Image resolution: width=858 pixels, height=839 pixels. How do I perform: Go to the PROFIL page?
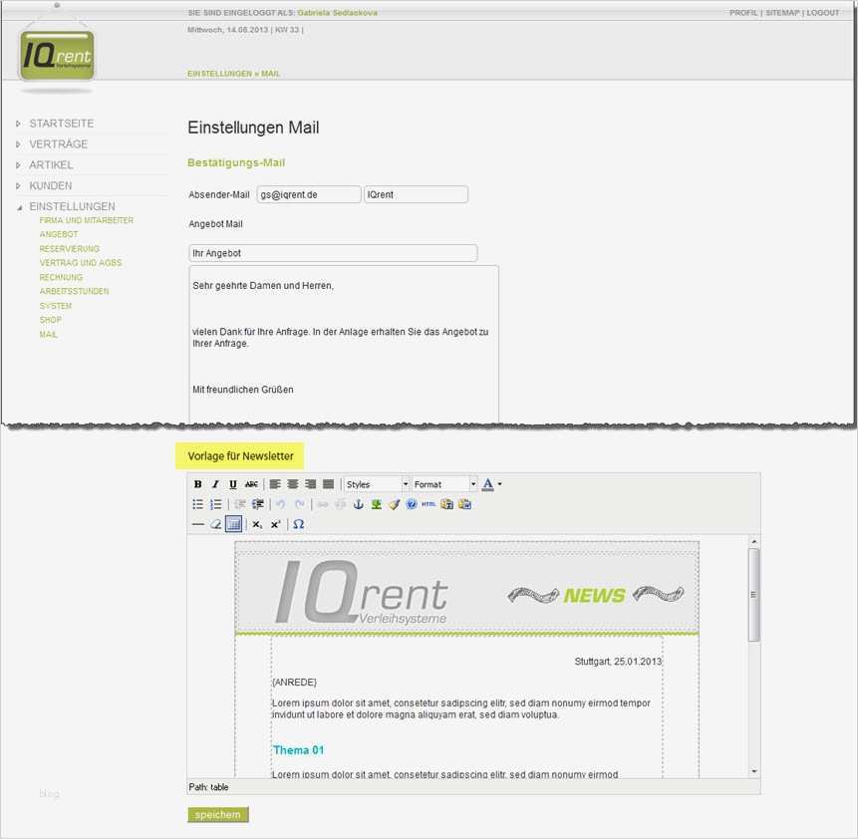pyautogui.click(x=743, y=13)
